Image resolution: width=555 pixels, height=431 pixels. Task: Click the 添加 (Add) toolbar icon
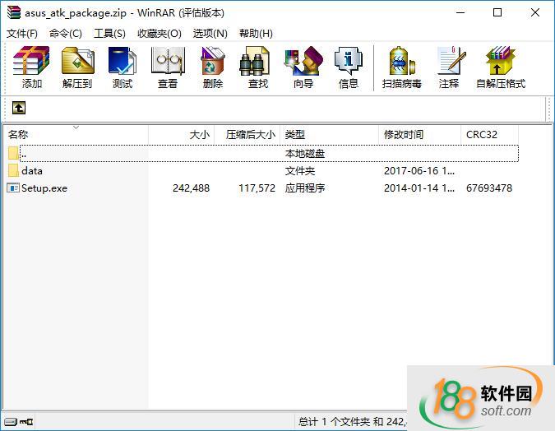[x=32, y=67]
